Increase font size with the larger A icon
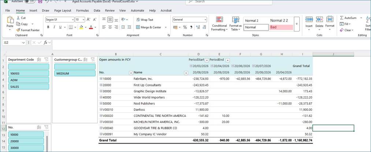 point(88,20)
